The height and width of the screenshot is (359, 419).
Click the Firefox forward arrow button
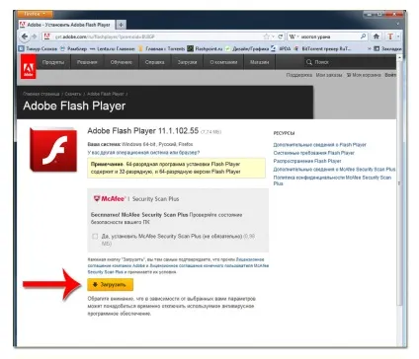35,36
